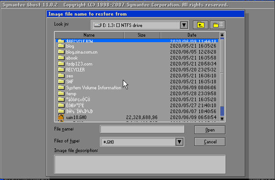Select System Volume Information folder icon

click(61, 87)
